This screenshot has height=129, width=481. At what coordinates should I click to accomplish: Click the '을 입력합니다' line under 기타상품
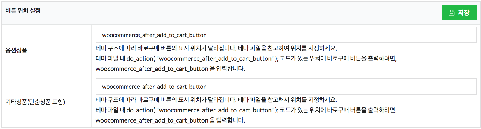170,120
